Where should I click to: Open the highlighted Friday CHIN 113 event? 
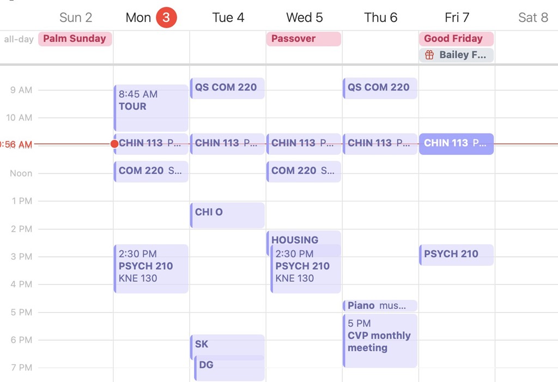(x=456, y=144)
